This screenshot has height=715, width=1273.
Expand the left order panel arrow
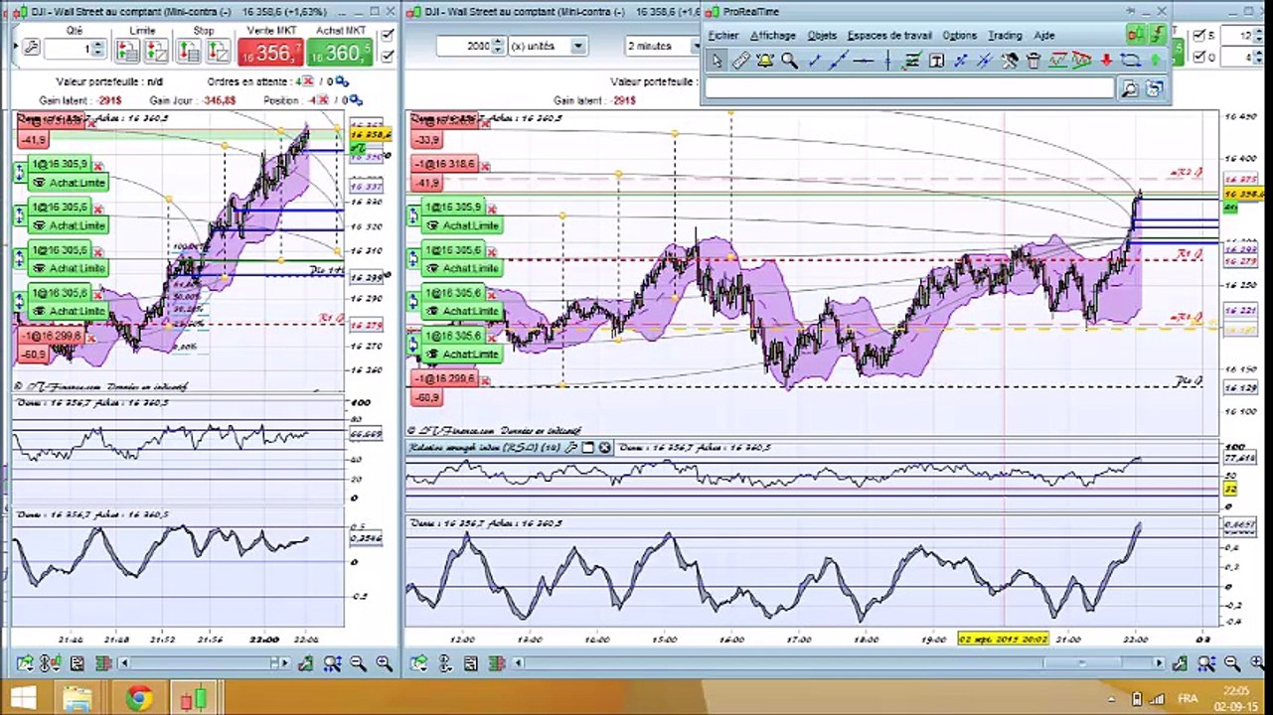(x=15, y=46)
